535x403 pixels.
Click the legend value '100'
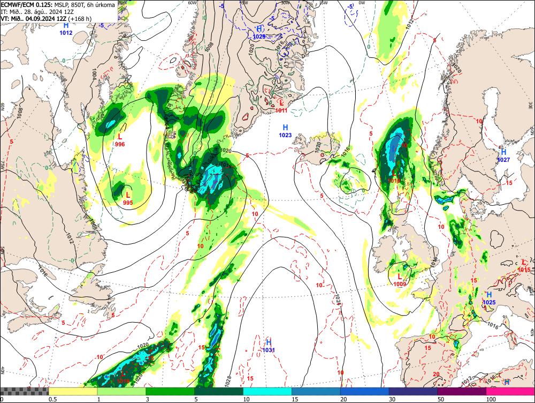click(x=491, y=399)
